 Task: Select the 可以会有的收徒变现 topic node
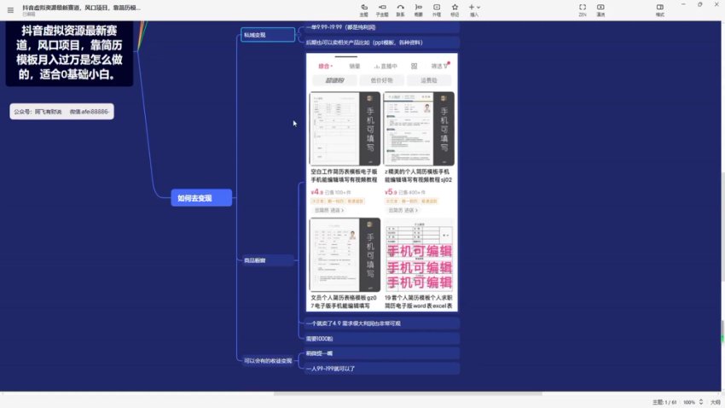[267, 360]
